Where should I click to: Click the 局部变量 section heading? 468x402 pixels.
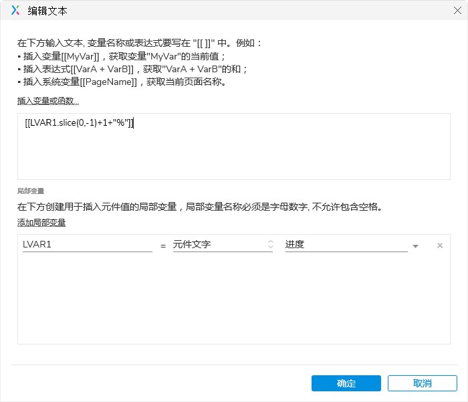tap(31, 191)
